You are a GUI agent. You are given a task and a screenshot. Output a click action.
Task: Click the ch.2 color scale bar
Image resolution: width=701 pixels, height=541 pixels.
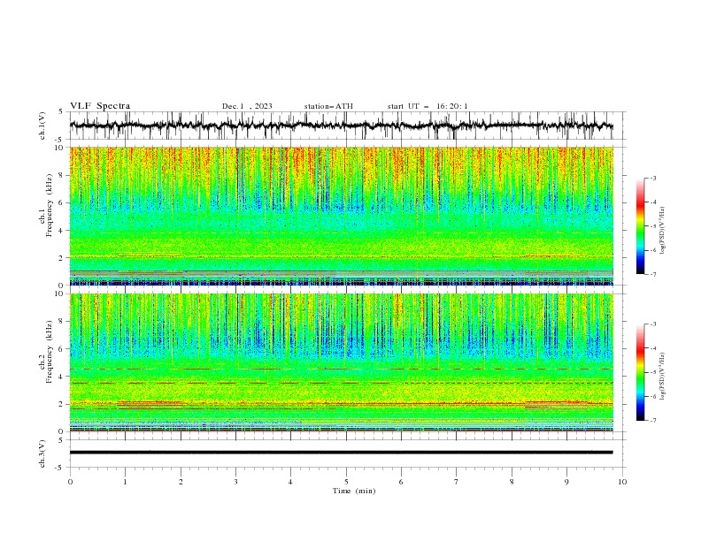tap(640, 372)
